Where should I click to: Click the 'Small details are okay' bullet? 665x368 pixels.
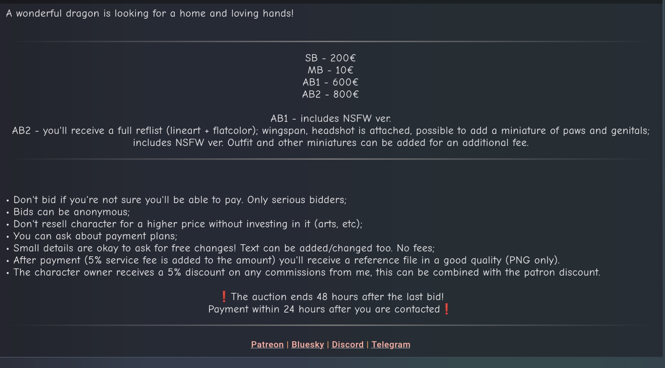pos(223,248)
